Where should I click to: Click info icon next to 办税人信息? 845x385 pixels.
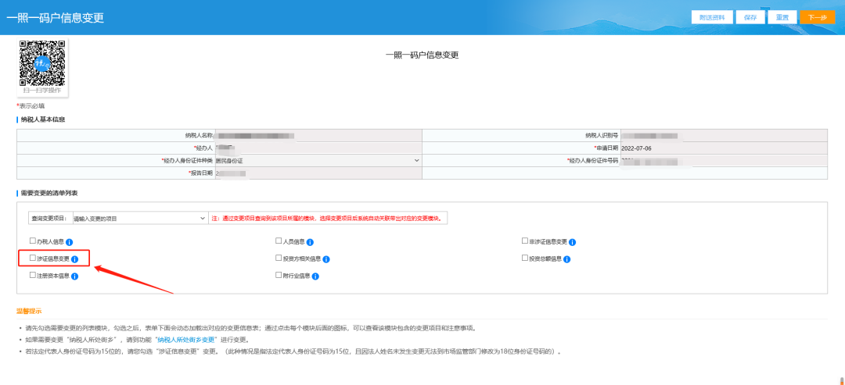tap(70, 242)
